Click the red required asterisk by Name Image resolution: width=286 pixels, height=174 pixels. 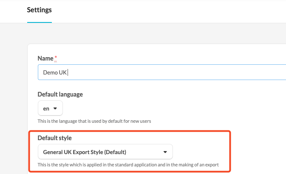coord(56,57)
